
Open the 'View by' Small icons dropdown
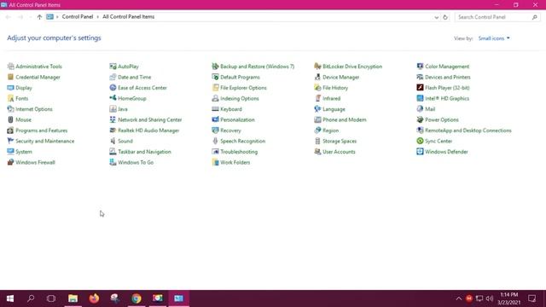(x=494, y=38)
